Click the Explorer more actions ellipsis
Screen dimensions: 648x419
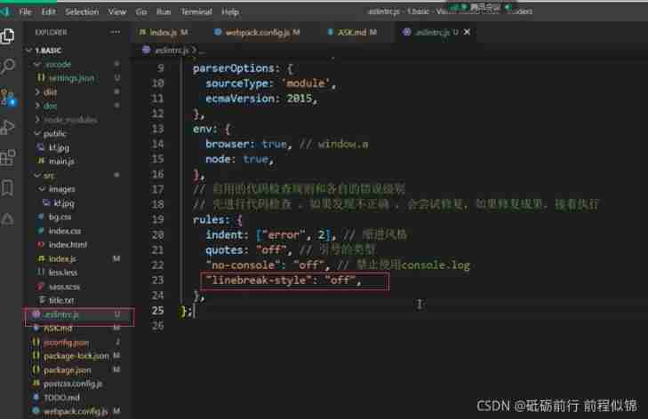[x=115, y=32]
